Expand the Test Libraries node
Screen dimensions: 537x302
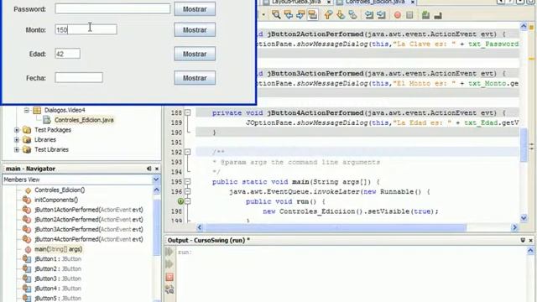17,149
